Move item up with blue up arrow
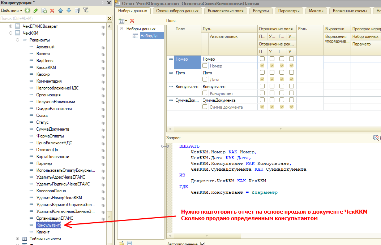 click(x=61, y=11)
